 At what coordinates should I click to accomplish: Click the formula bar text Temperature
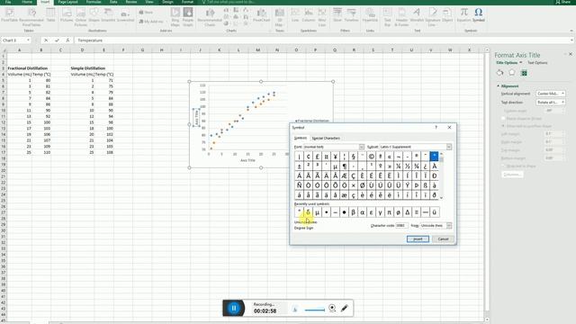pyautogui.click(x=90, y=40)
